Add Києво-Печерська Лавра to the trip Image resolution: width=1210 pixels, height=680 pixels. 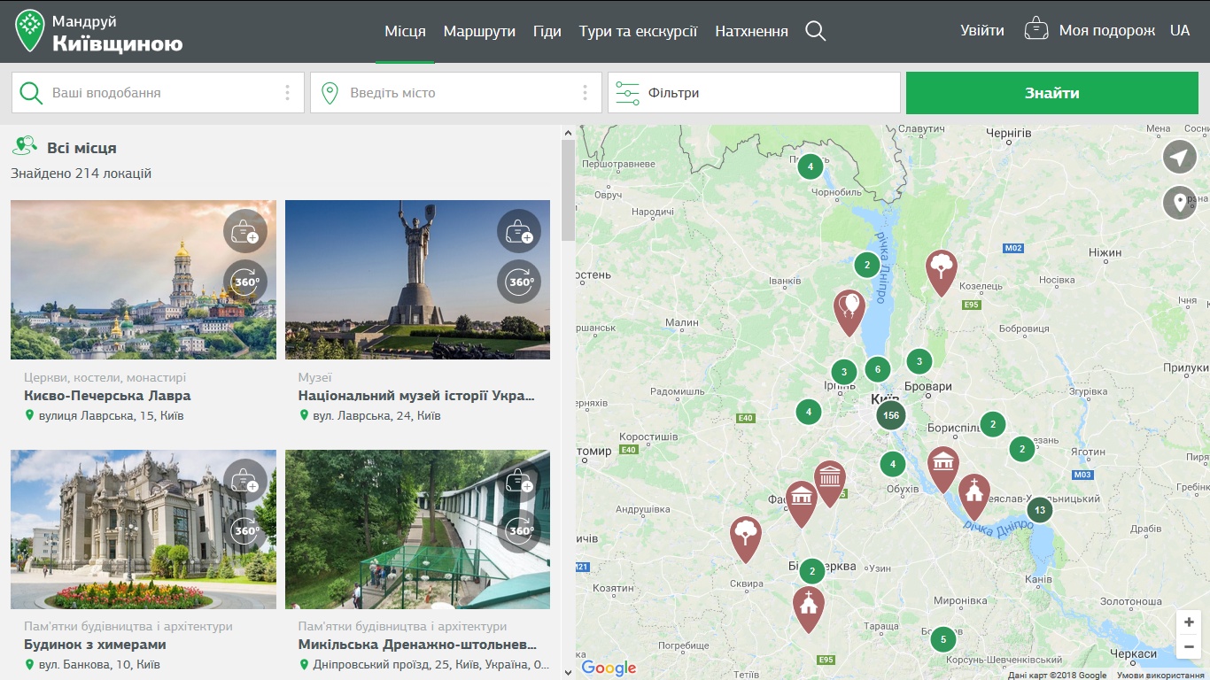(x=244, y=232)
